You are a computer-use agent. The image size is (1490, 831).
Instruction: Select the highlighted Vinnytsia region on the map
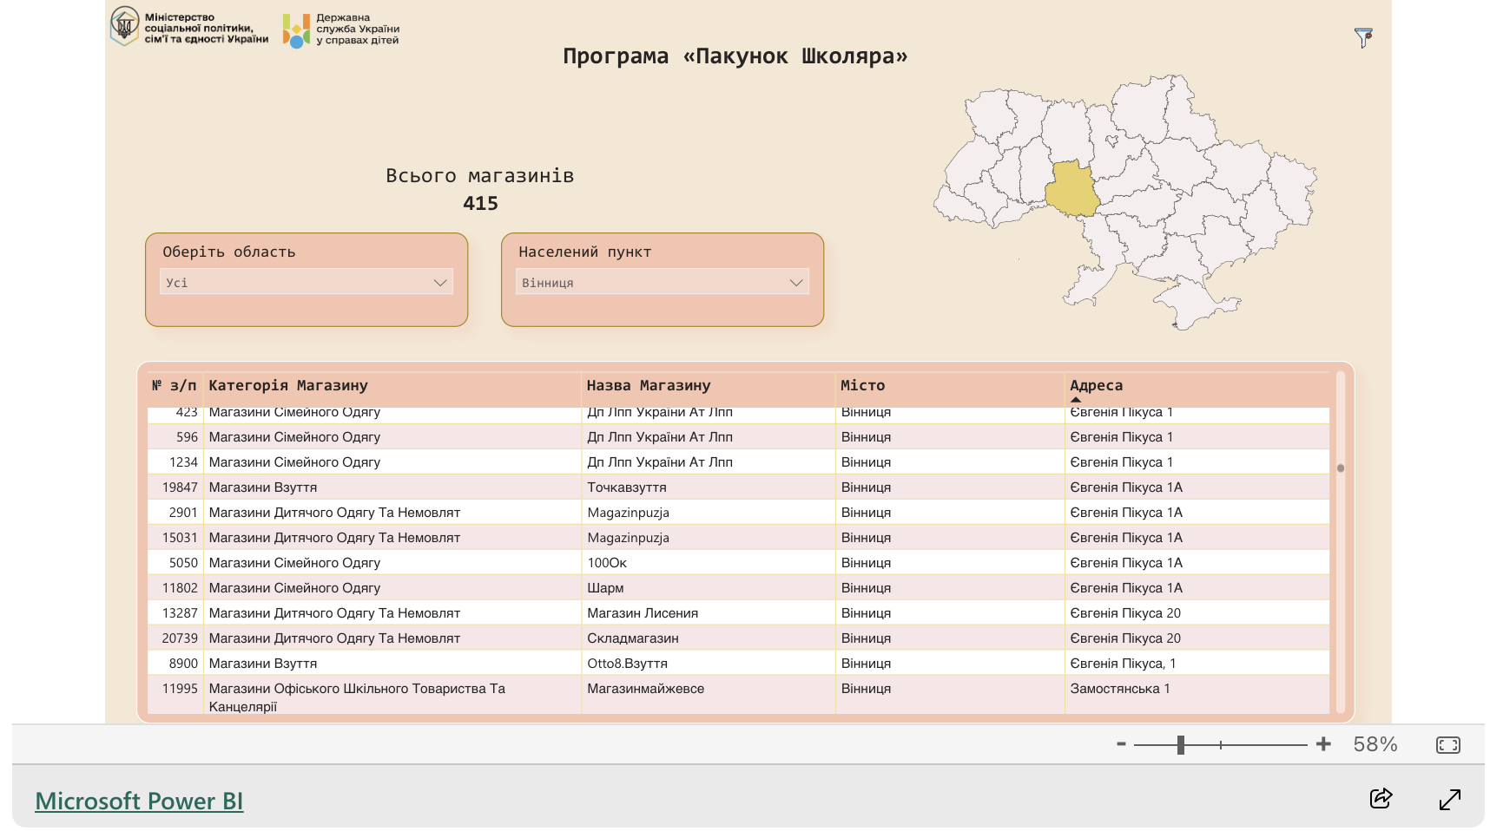(x=1073, y=188)
